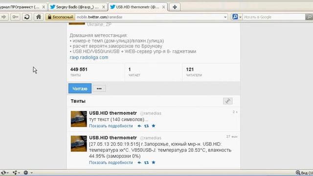The height and width of the screenshot is (176, 313).
Task: Focus the Google search field
Action: pos(274,17)
